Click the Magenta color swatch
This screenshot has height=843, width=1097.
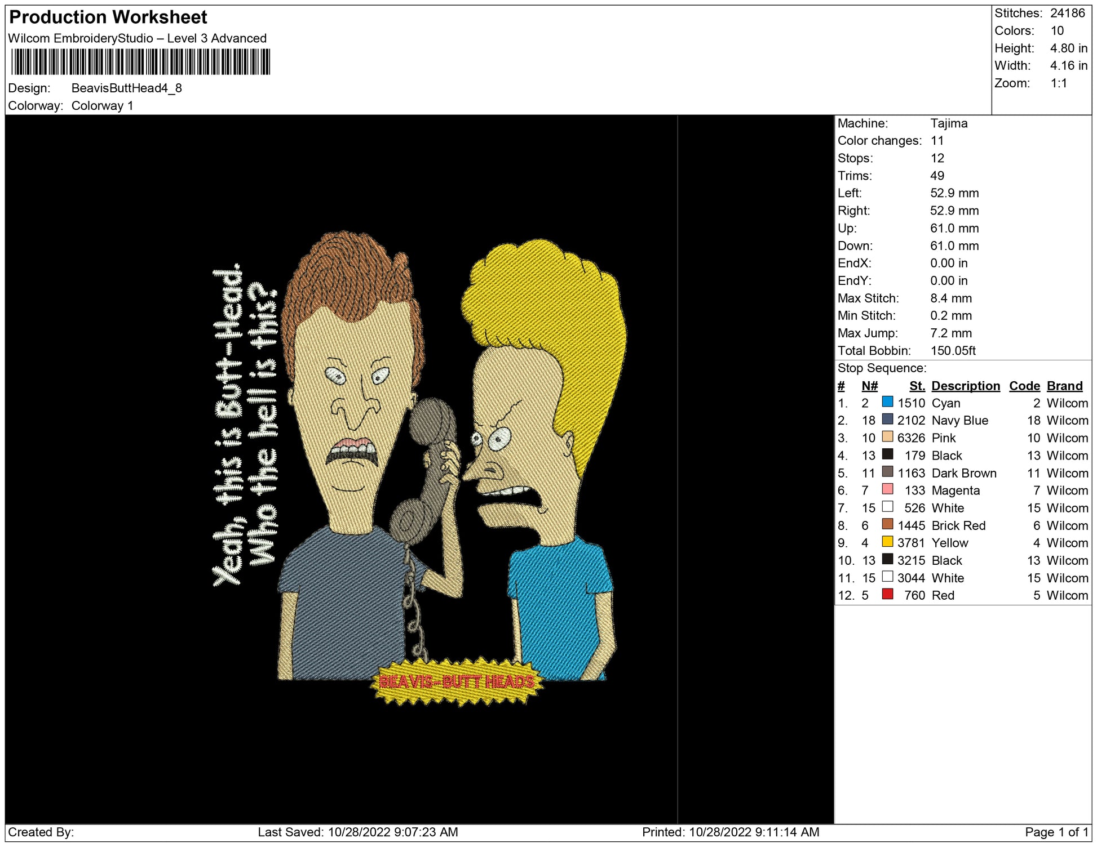(x=887, y=489)
